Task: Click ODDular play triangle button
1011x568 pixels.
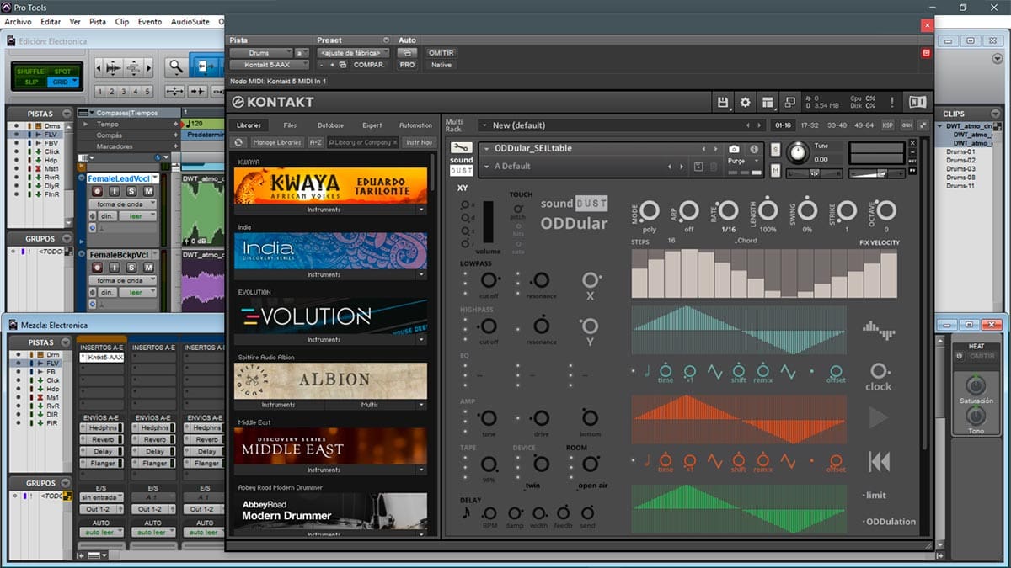Action: [x=878, y=417]
